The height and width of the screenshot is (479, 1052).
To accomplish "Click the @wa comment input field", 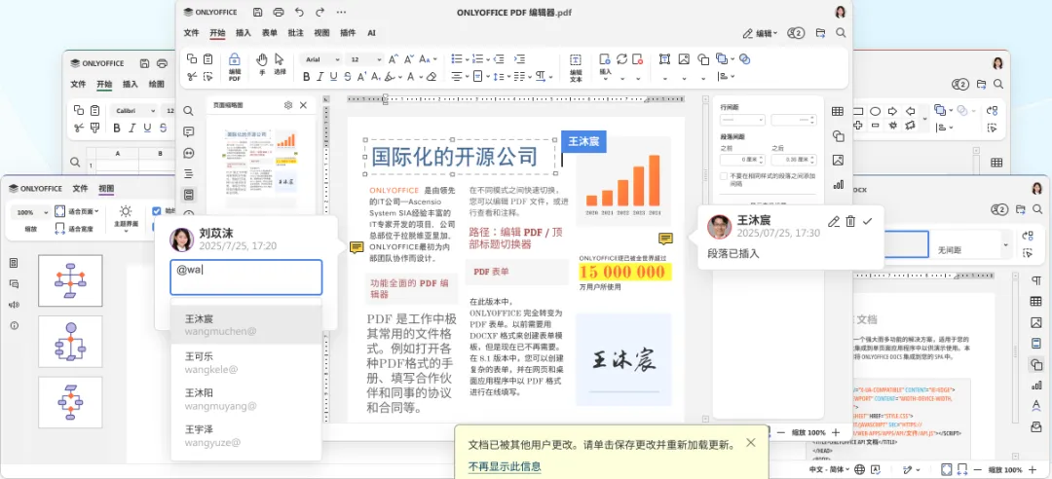I will pos(246,277).
